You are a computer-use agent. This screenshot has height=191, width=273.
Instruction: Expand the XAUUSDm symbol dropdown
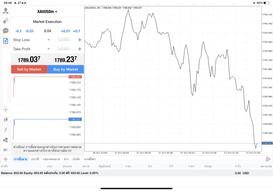click(47, 12)
